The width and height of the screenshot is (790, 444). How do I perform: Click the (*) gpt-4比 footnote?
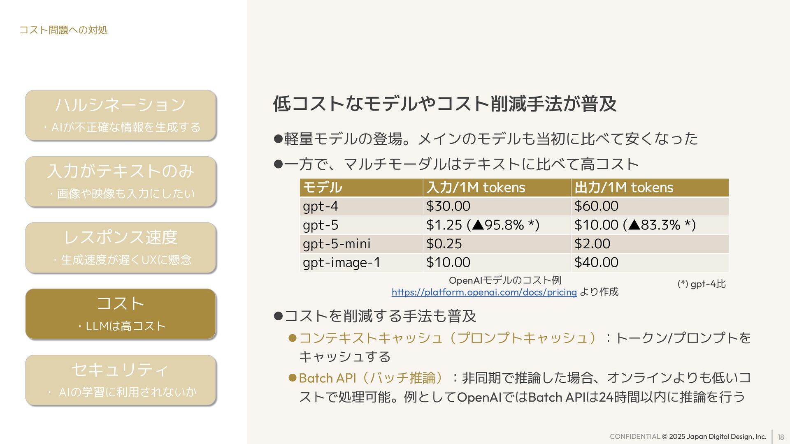(702, 284)
